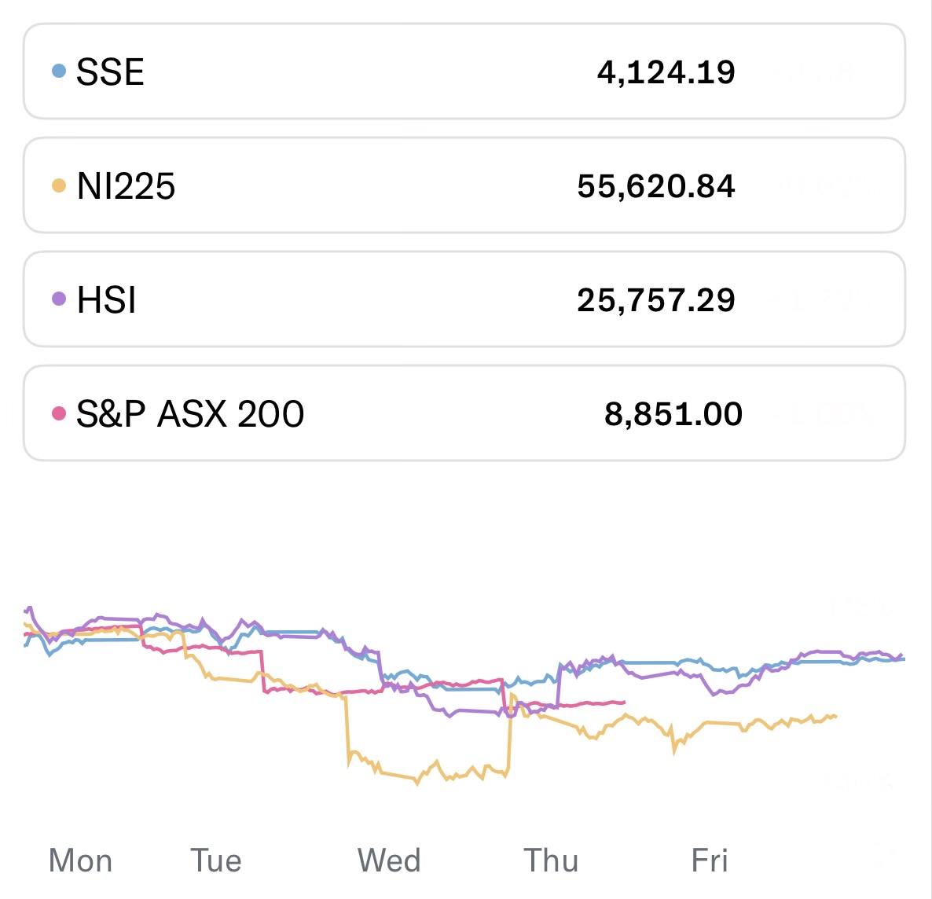The image size is (932, 899).
Task: Pick Fri on the chart axis
Action: pyautogui.click(x=710, y=860)
